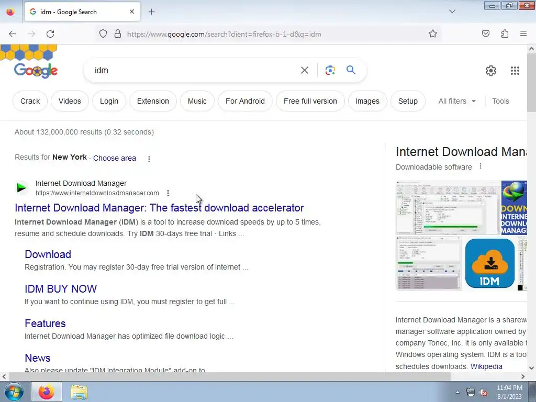Click the Choose area link
Screen dimensions: 536x402
point(115,158)
